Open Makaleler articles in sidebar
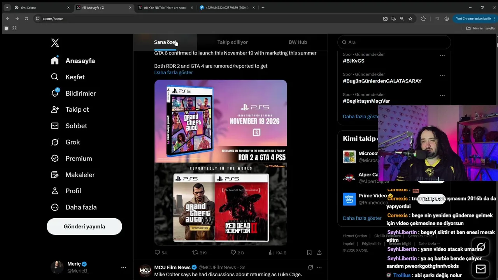This screenshot has height=280, width=498. tap(73, 175)
